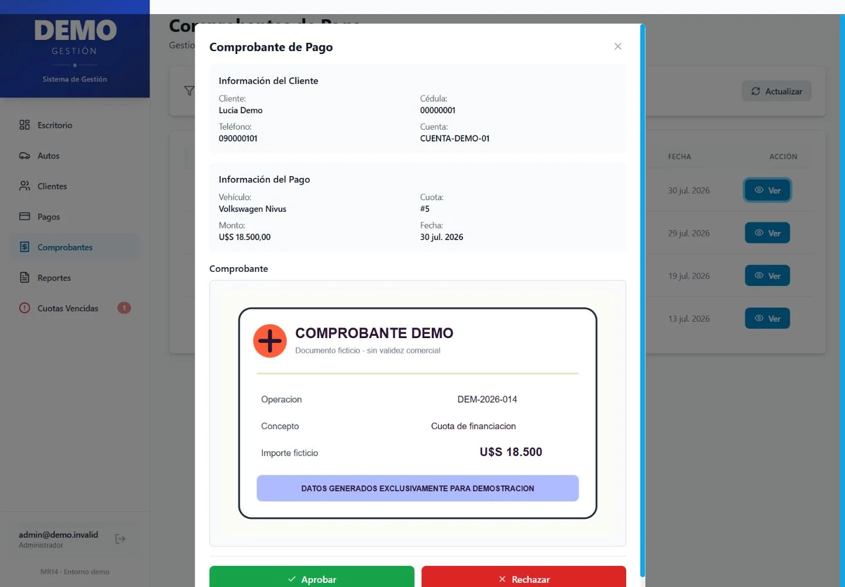Open the Autos sidebar section
Viewport: 845px width, 587px height.
coord(75,156)
